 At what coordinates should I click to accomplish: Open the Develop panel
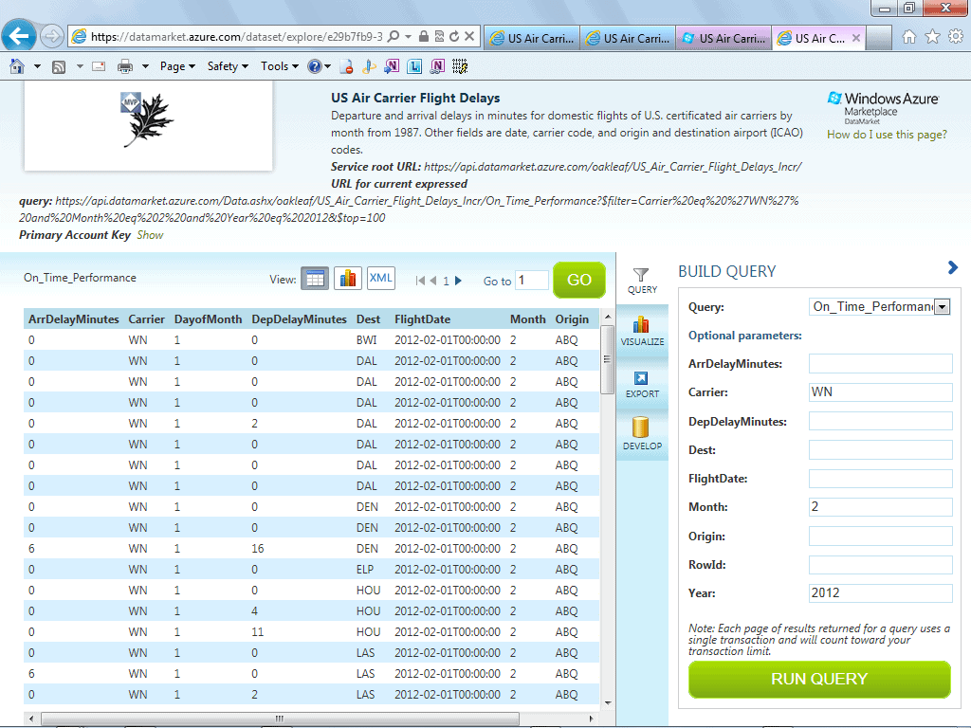642,435
